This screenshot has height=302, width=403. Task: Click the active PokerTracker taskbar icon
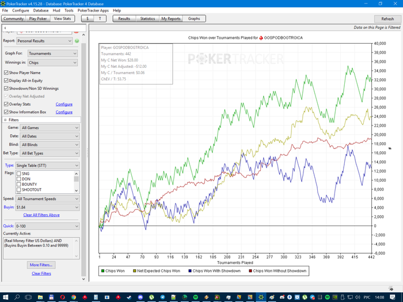pos(261,297)
